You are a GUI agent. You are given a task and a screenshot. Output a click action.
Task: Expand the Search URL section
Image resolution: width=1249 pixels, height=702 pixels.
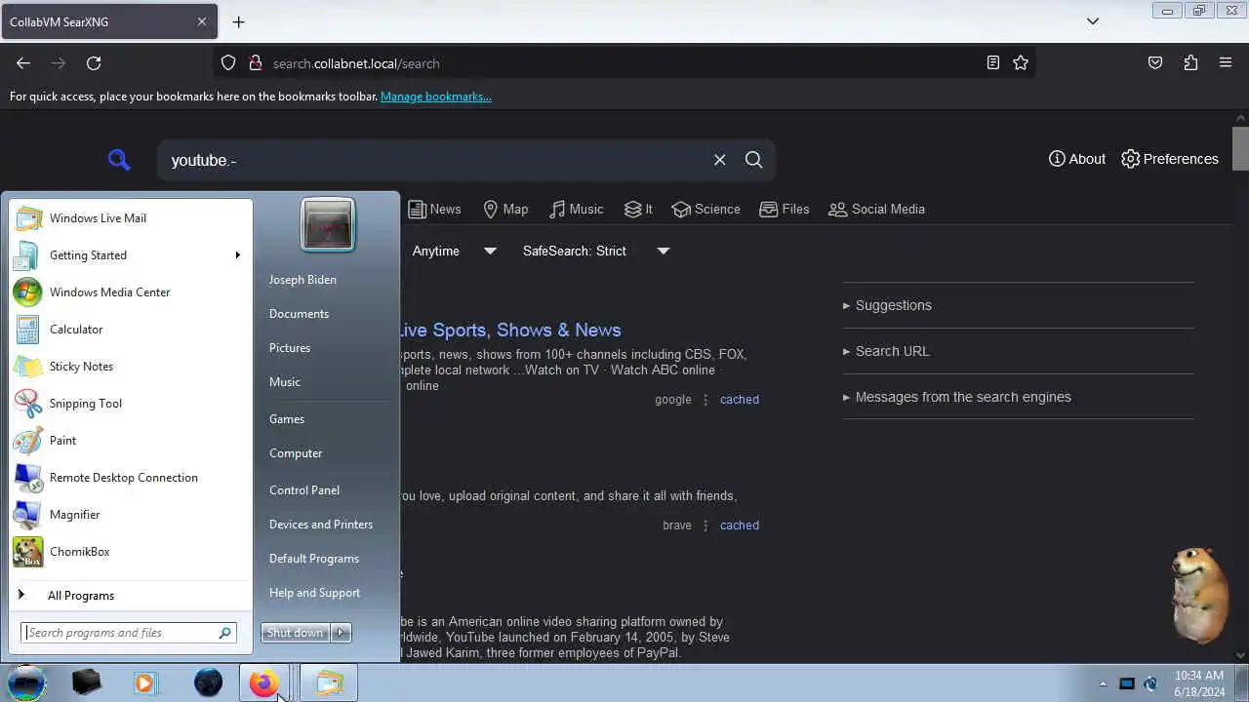click(x=886, y=351)
